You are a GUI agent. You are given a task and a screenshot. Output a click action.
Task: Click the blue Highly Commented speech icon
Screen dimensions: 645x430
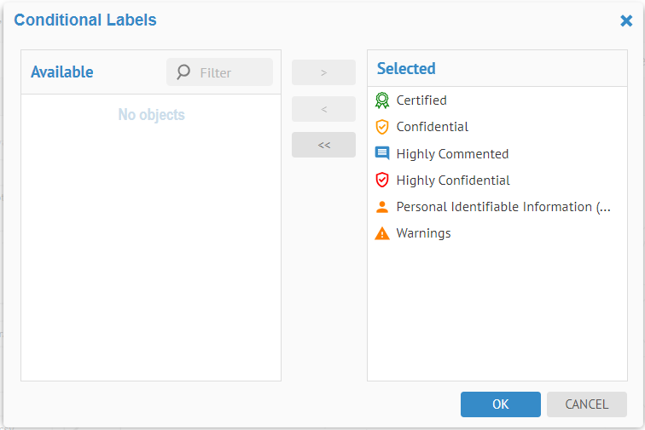pos(382,154)
